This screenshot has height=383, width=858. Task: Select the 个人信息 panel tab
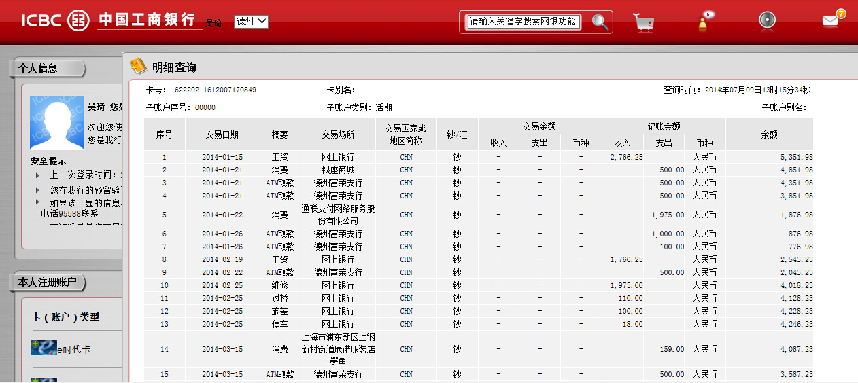pos(46,68)
